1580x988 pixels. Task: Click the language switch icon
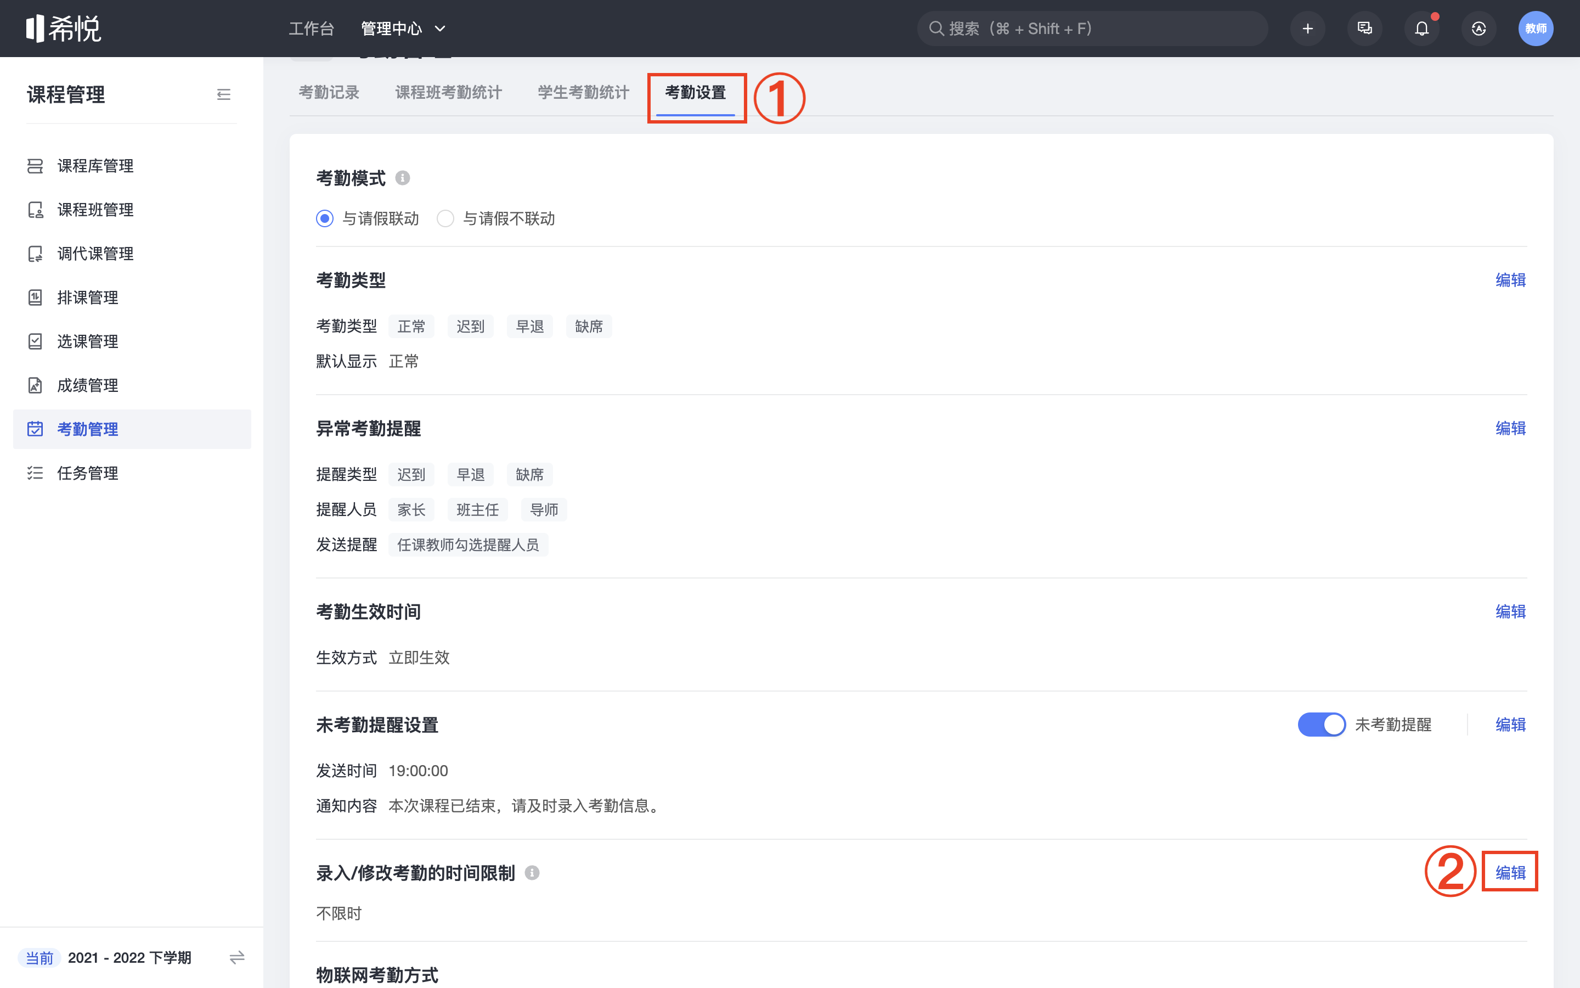click(x=1479, y=29)
